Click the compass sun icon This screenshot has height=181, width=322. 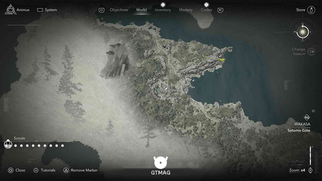[302, 32]
